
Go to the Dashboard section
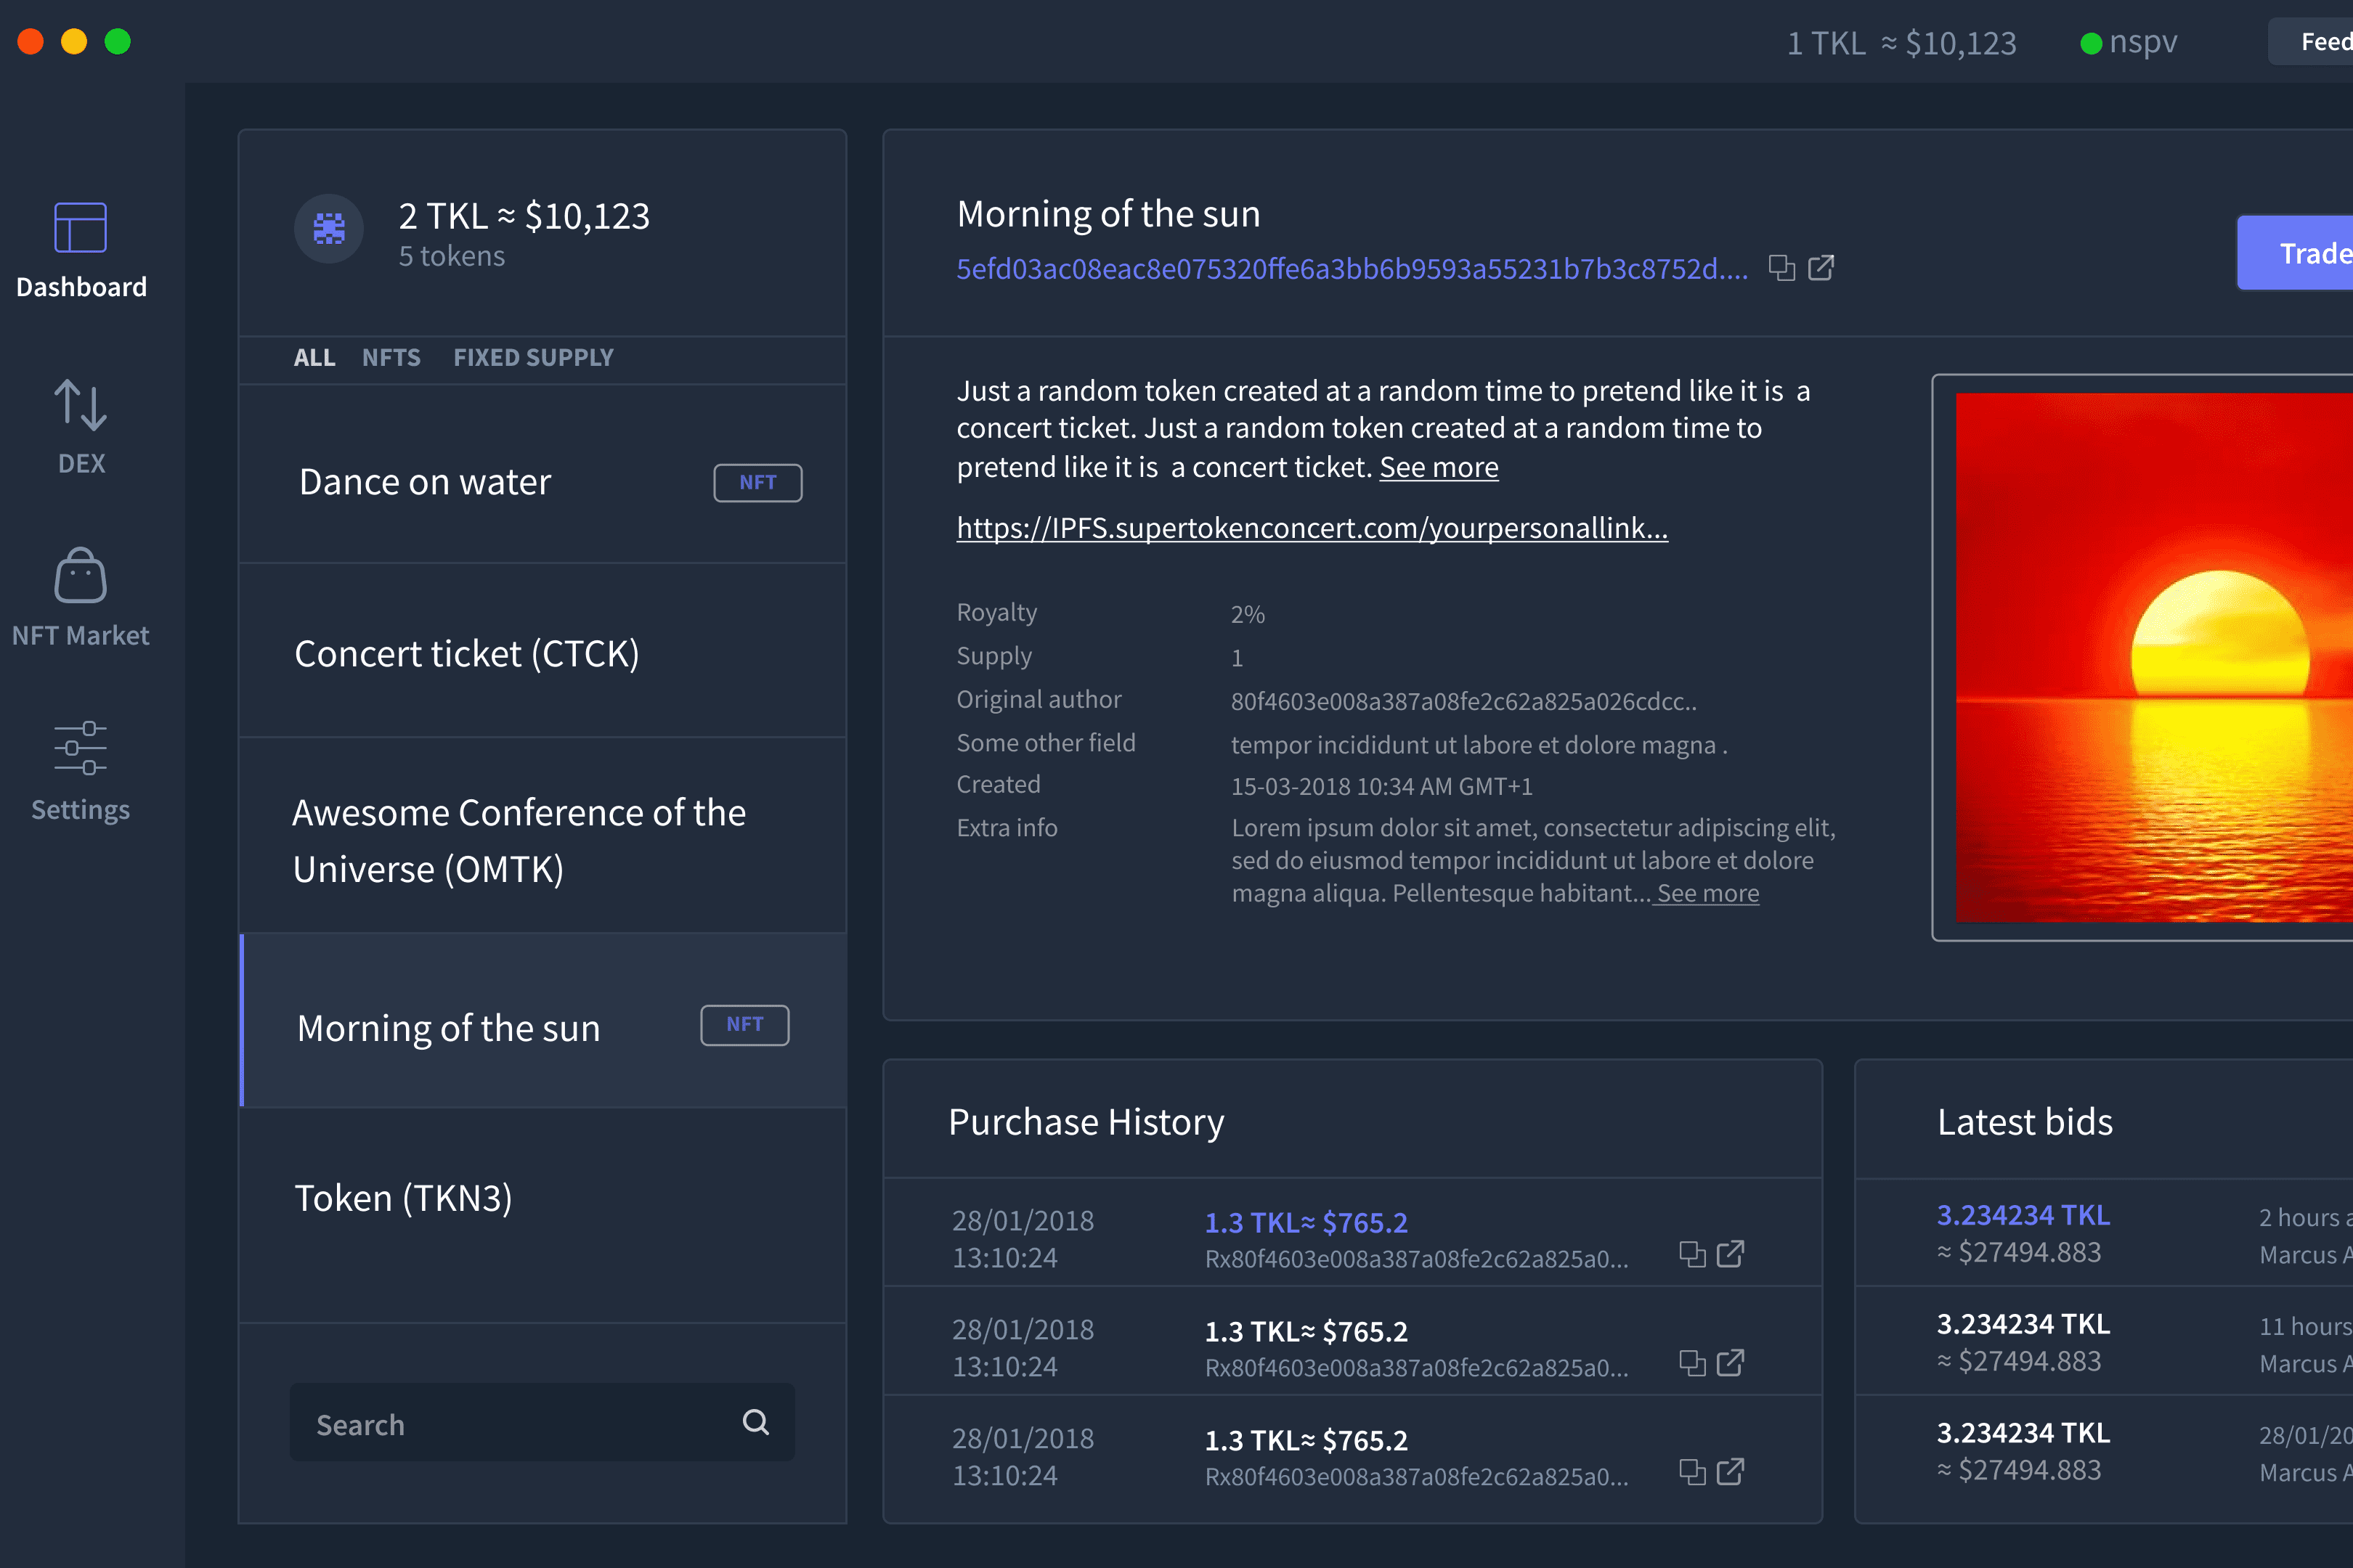tap(80, 250)
